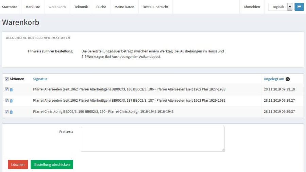The height and width of the screenshot is (172, 306).
Task: Click into the Freitext text area
Action: pos(153,139)
